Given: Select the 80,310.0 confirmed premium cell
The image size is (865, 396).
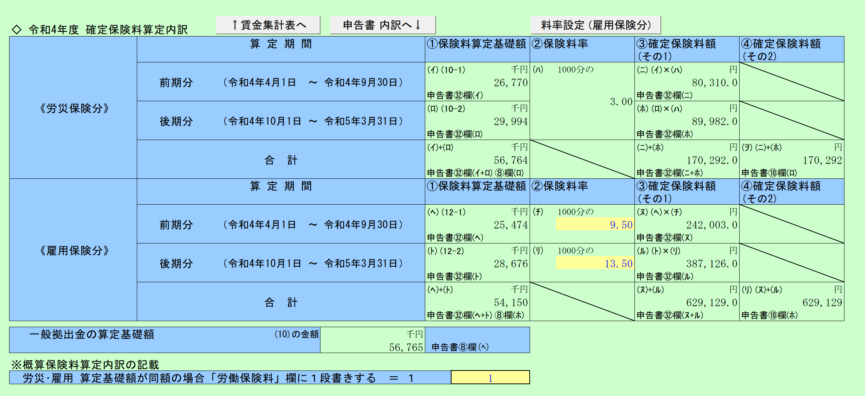Looking at the screenshot, I should click(714, 83).
